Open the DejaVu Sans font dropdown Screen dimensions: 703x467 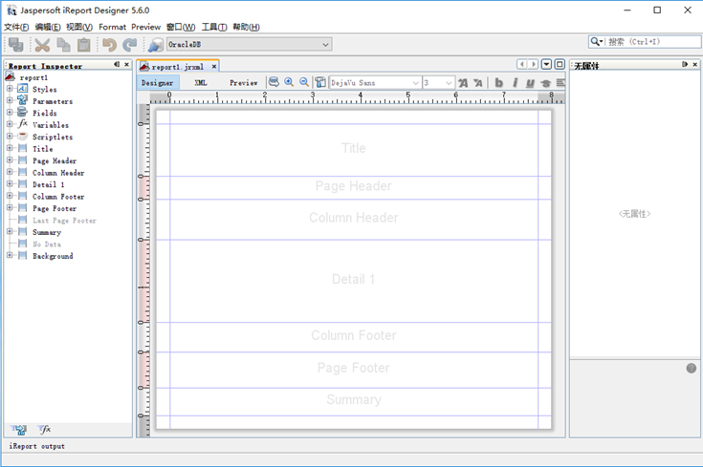415,83
